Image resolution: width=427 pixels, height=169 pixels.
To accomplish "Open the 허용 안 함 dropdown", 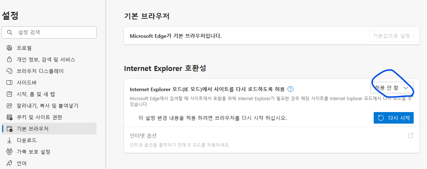I will (392, 88).
